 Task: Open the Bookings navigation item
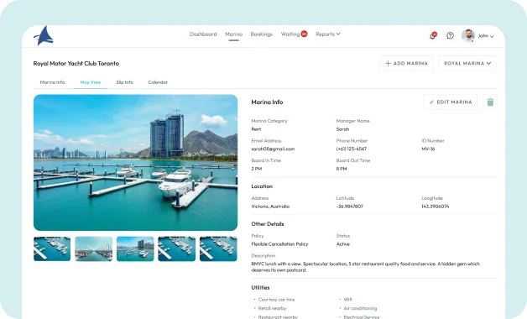262,34
